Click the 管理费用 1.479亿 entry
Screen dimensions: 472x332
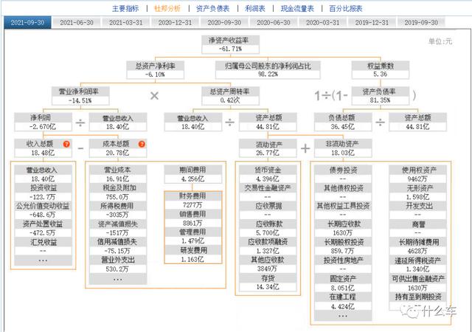(x=193, y=237)
